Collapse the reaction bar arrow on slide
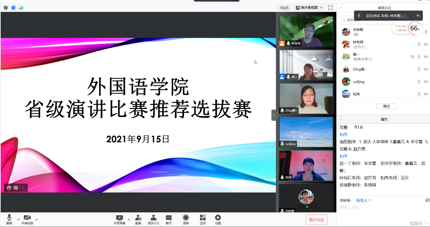 (23, 188)
